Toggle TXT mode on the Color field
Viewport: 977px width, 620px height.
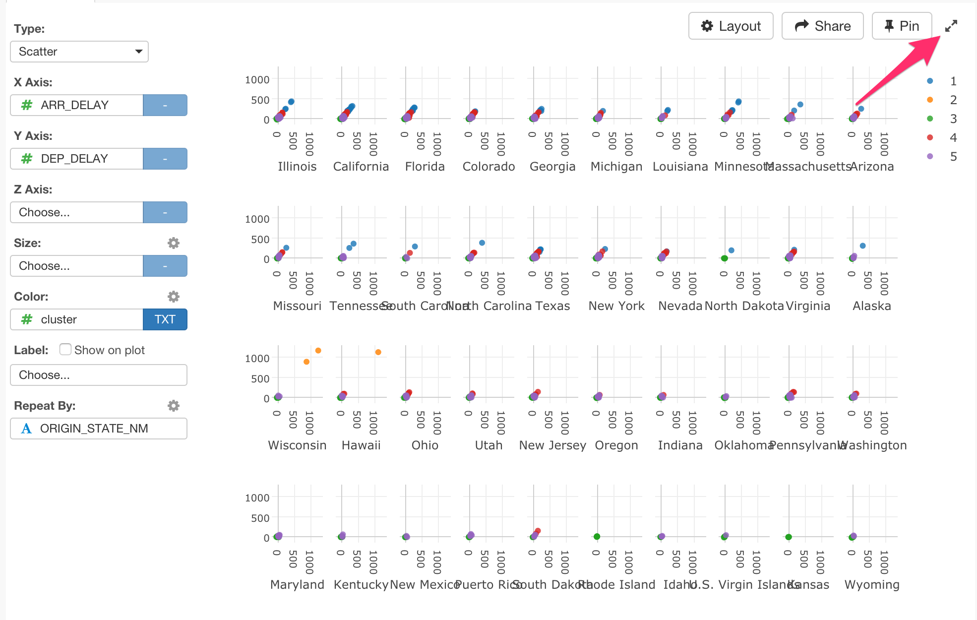tap(165, 319)
